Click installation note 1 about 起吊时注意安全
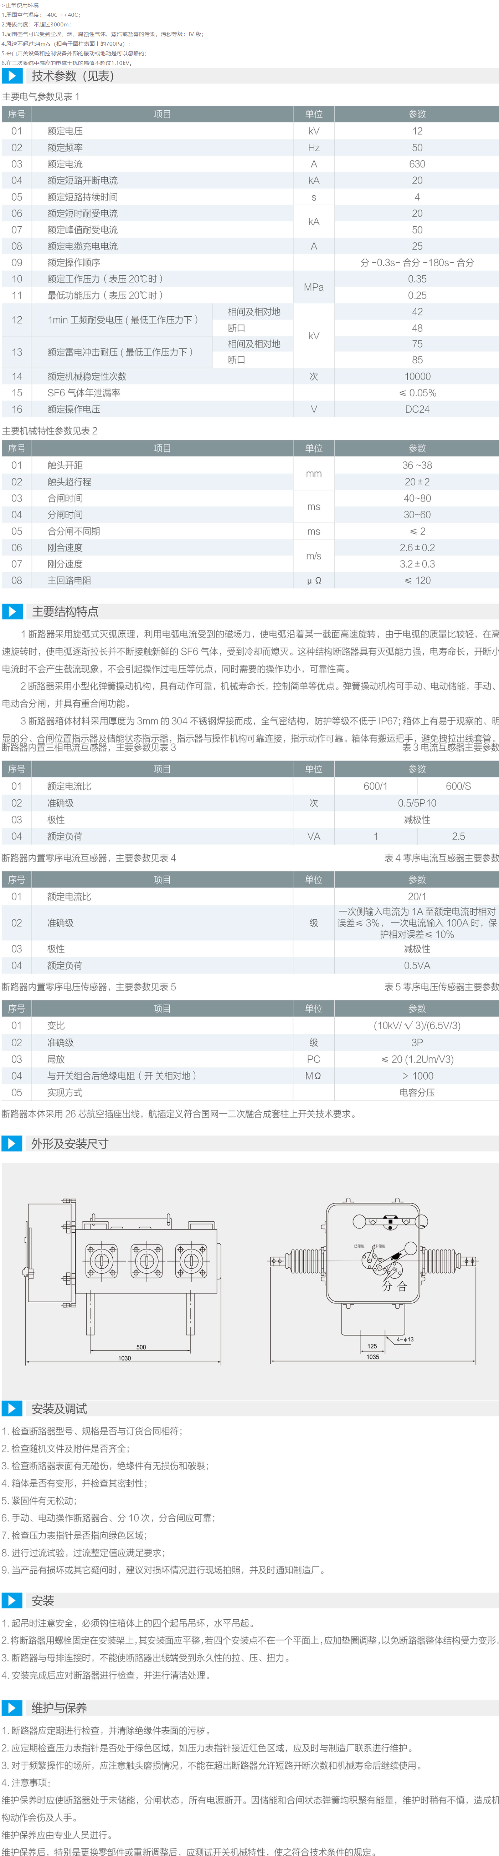 (x=129, y=1623)
